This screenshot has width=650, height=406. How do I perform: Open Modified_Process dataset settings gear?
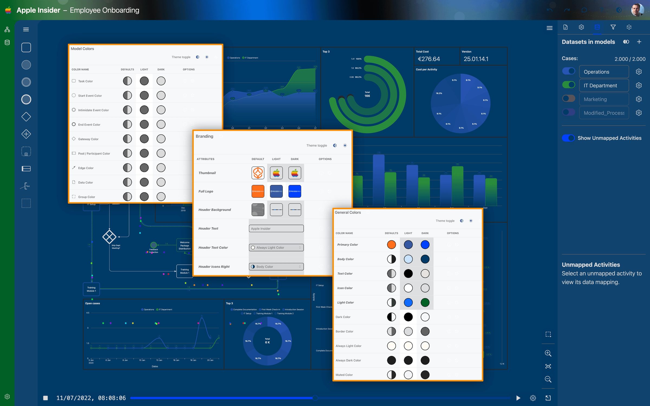tap(639, 113)
